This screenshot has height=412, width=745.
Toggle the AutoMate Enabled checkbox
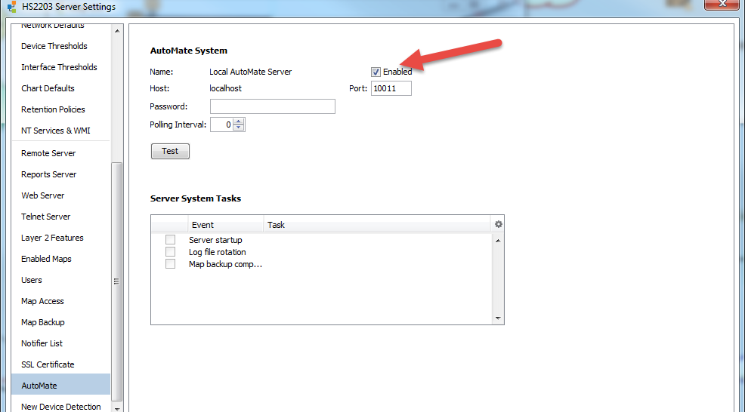(376, 72)
